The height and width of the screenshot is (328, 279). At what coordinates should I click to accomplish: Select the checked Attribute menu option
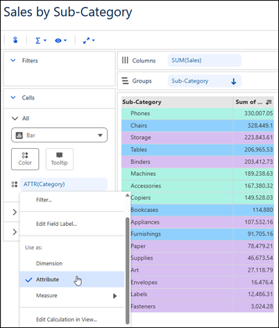[72, 279]
